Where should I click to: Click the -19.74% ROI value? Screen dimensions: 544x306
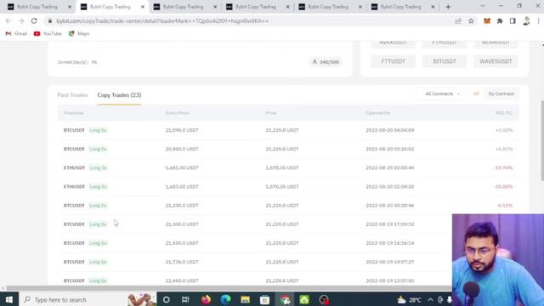[503, 167]
